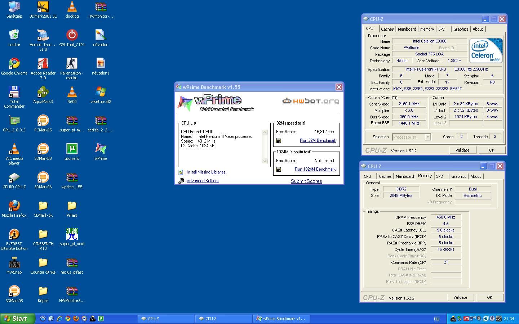
Task: Open AquaMark3 desktop shortcut
Action: pos(43,92)
